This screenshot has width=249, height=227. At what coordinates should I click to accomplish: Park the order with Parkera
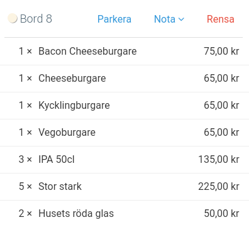pyautogui.click(x=114, y=19)
